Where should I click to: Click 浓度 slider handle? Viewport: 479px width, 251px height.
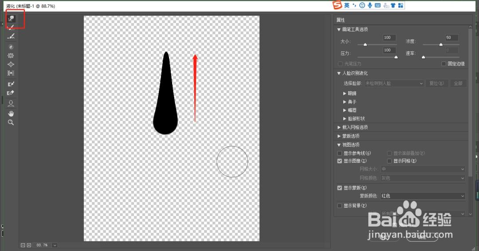[441, 45]
